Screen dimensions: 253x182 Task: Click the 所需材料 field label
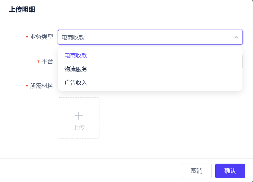click(x=42, y=86)
